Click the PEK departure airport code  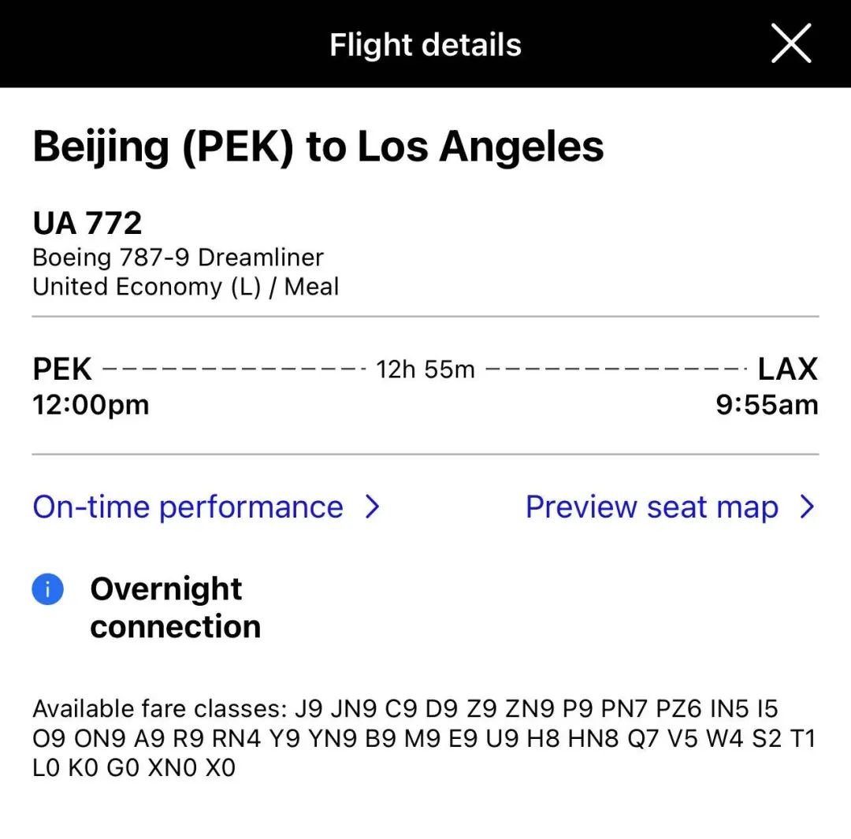pyautogui.click(x=62, y=369)
